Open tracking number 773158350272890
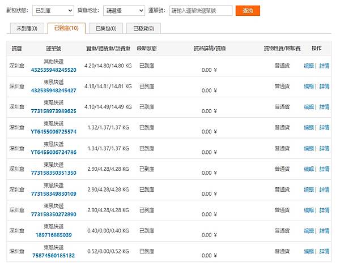Image resolution: width=340 pixels, height=271 pixels. coord(54,214)
